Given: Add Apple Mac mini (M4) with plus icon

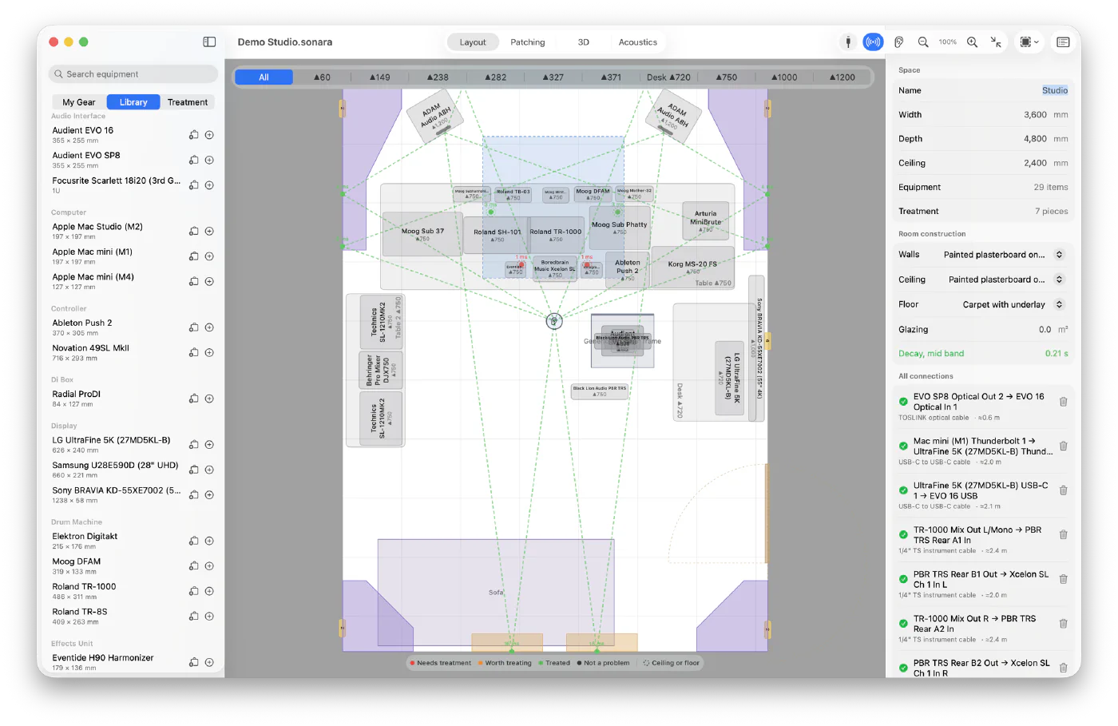Looking at the screenshot, I should click(209, 282).
